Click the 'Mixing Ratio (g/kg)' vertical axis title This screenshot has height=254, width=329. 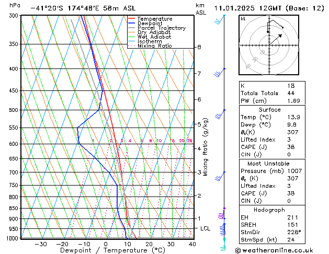(205, 147)
